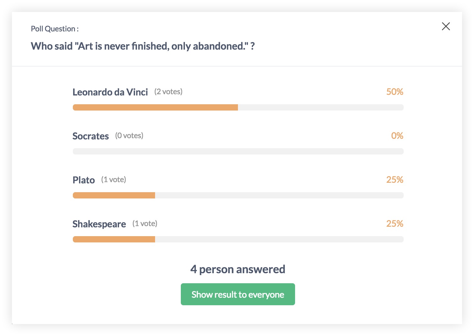The width and height of the screenshot is (474, 336).
Task: Select the Leonardo da Vinci option label
Action: pos(110,92)
